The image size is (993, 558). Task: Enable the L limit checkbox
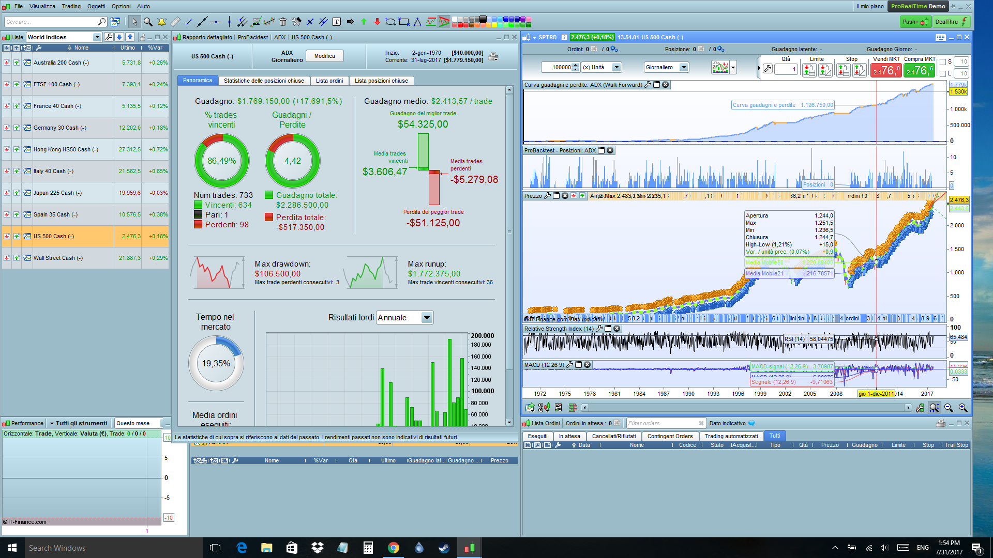[x=943, y=74]
